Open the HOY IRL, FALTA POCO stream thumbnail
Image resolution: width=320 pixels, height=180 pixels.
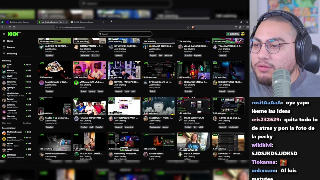124,70
